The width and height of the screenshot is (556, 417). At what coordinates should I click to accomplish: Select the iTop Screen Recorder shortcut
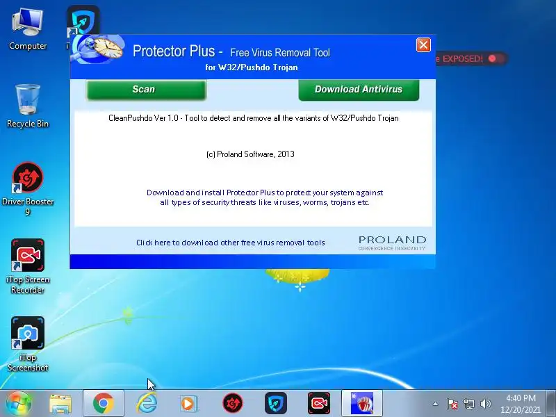[28, 266]
